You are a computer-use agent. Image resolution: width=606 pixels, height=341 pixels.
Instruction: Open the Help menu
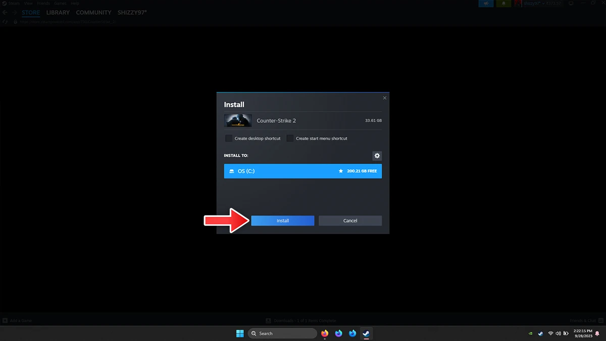(x=75, y=3)
